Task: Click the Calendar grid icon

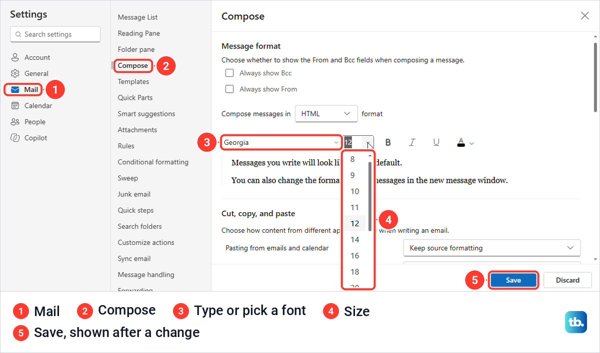Action: (x=15, y=106)
